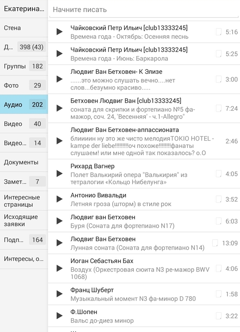Open Видео 40 sidebar item
Image resolution: width=240 pixels, height=332 pixels.
click(x=24, y=124)
